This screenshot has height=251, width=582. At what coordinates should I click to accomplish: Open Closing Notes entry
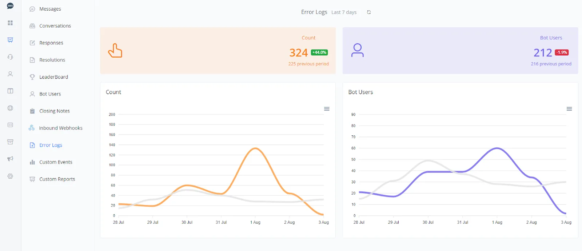click(x=55, y=111)
